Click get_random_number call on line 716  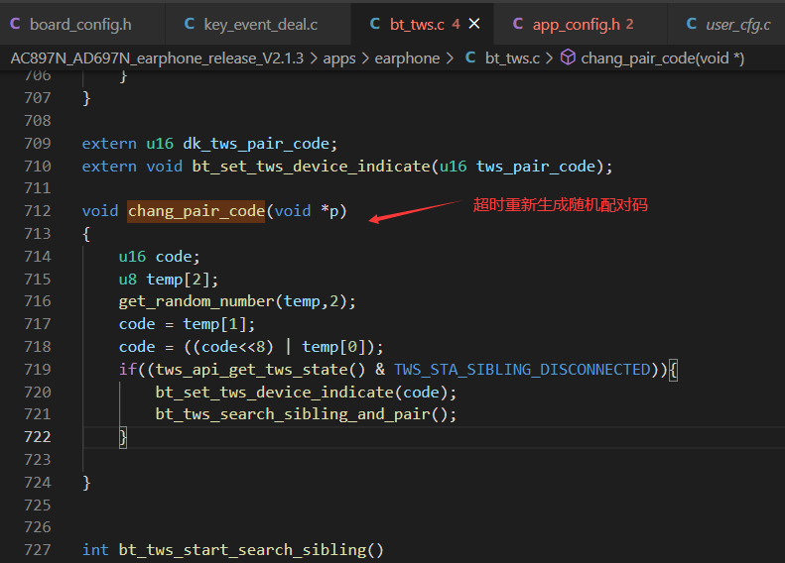tap(196, 301)
